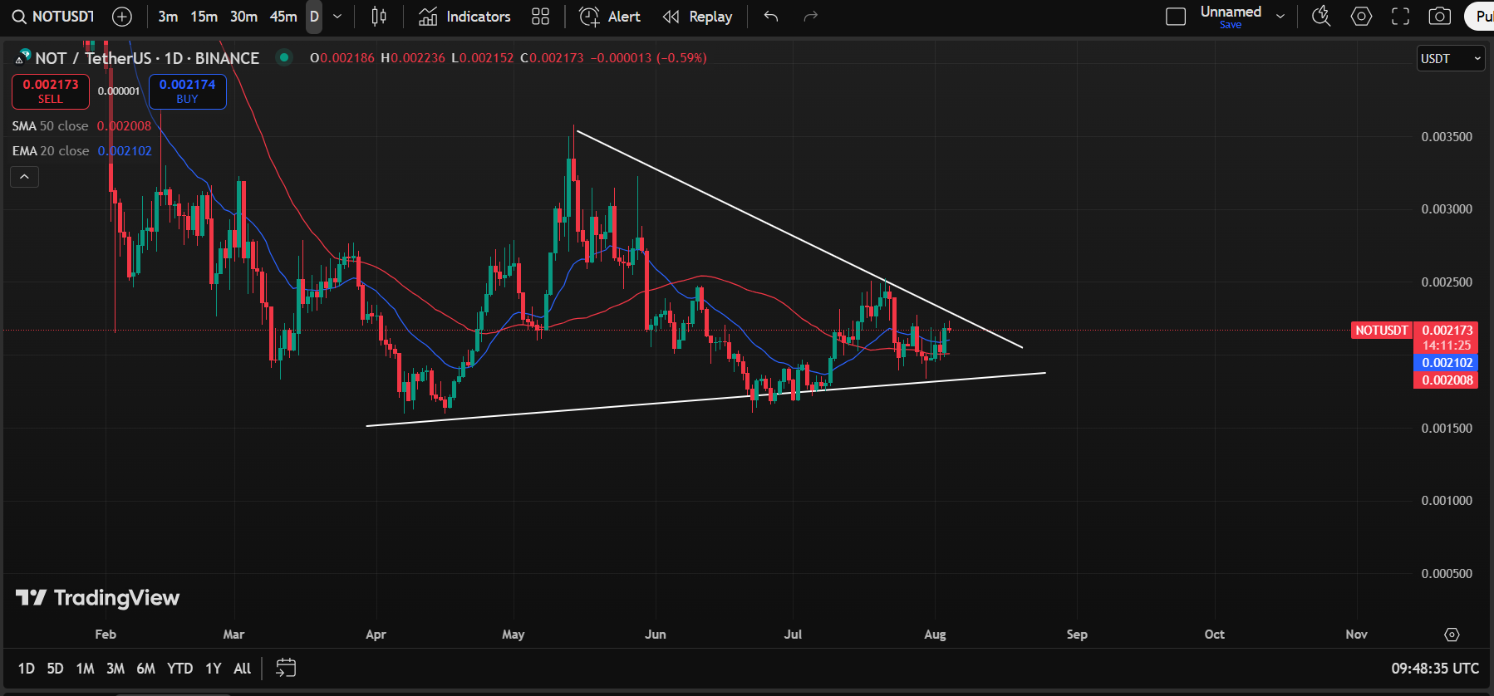This screenshot has height=696, width=1494.
Task: Click the green market status dot
Action: 284,57
